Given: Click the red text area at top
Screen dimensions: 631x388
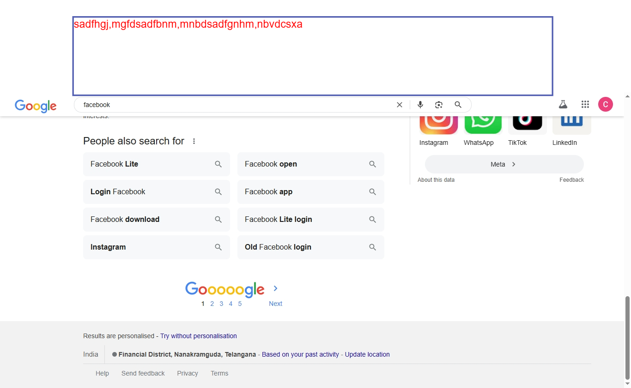Looking at the screenshot, I should (313, 56).
